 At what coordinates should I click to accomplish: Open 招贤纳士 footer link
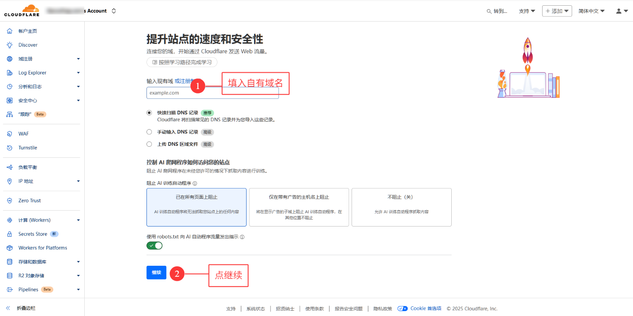pyautogui.click(x=285, y=309)
